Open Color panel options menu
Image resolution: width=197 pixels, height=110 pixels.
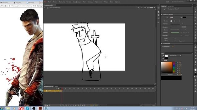(192, 53)
